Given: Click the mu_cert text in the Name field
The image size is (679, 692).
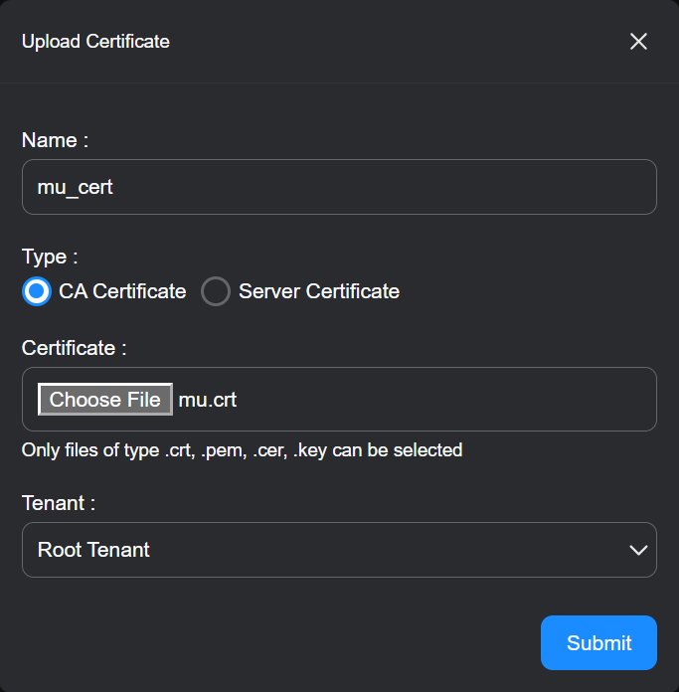Looking at the screenshot, I should point(75,187).
